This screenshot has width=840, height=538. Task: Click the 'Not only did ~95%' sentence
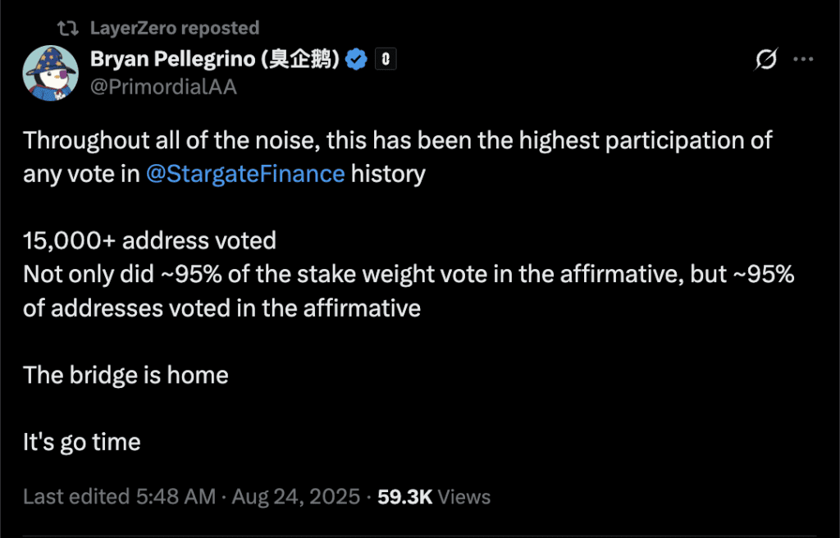pyautogui.click(x=409, y=275)
